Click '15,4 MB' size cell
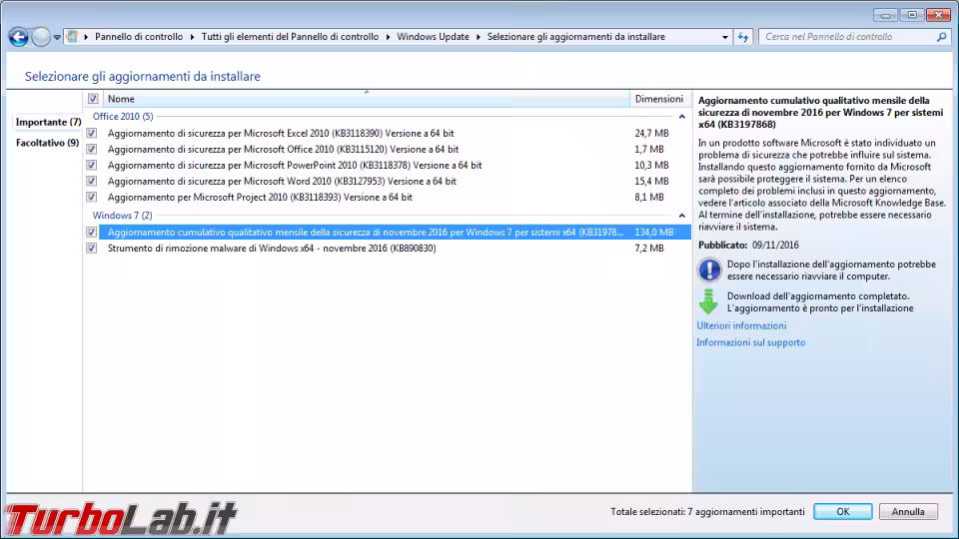The height and width of the screenshot is (539, 959). tap(651, 181)
